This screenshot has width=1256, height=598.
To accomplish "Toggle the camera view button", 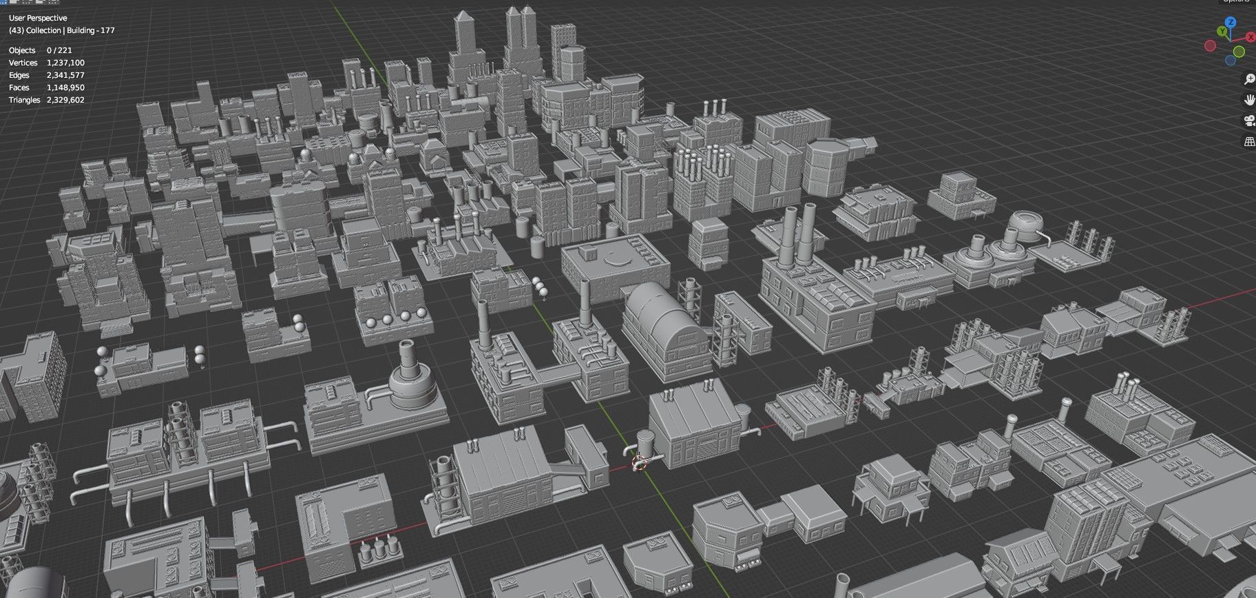I will tap(1249, 121).
